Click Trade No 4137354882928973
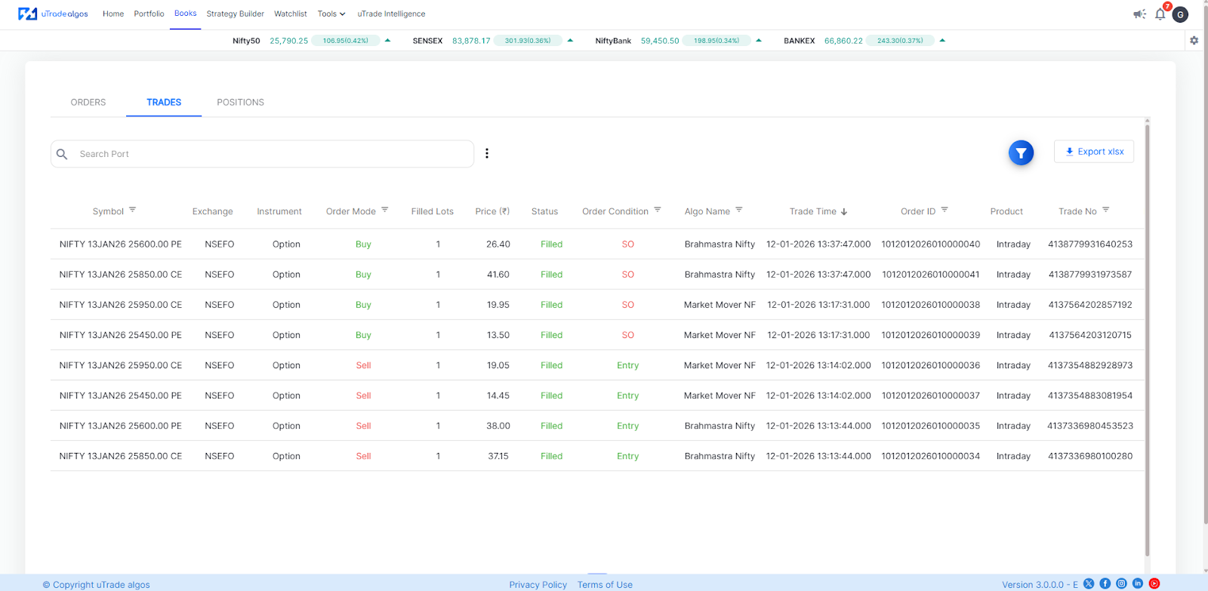1208x591 pixels. coord(1090,365)
